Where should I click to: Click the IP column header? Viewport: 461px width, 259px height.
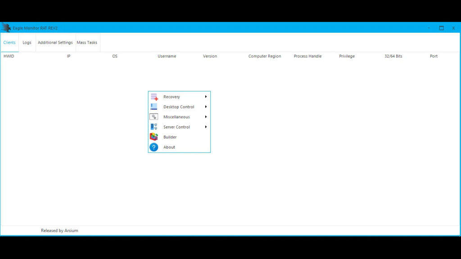[x=68, y=56]
